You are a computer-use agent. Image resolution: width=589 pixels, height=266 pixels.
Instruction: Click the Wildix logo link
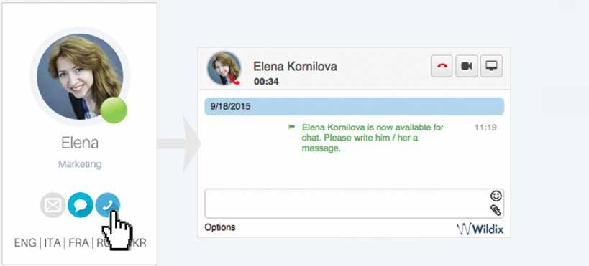tap(480, 229)
